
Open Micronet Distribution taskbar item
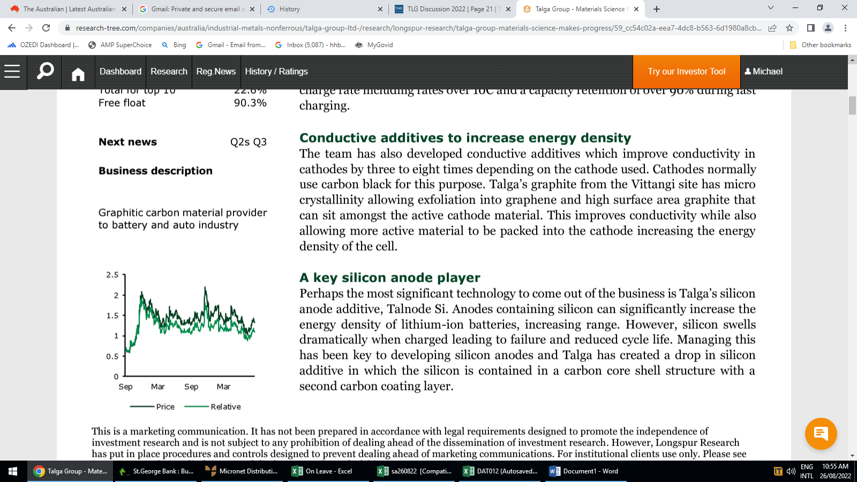(x=242, y=471)
